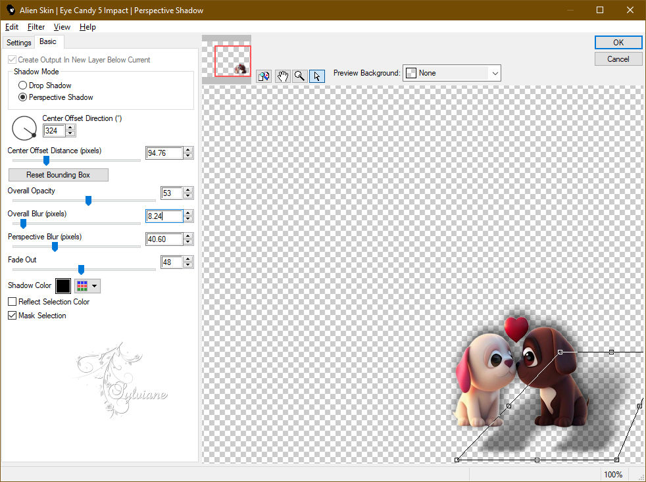Decrease Center Offset Distance with down stepper

click(188, 156)
